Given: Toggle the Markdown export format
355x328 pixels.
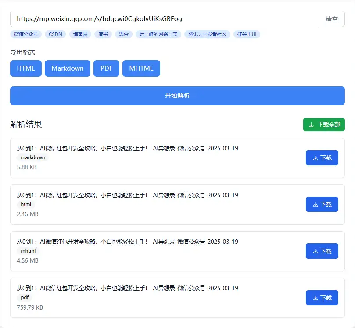Looking at the screenshot, I should coord(67,68).
